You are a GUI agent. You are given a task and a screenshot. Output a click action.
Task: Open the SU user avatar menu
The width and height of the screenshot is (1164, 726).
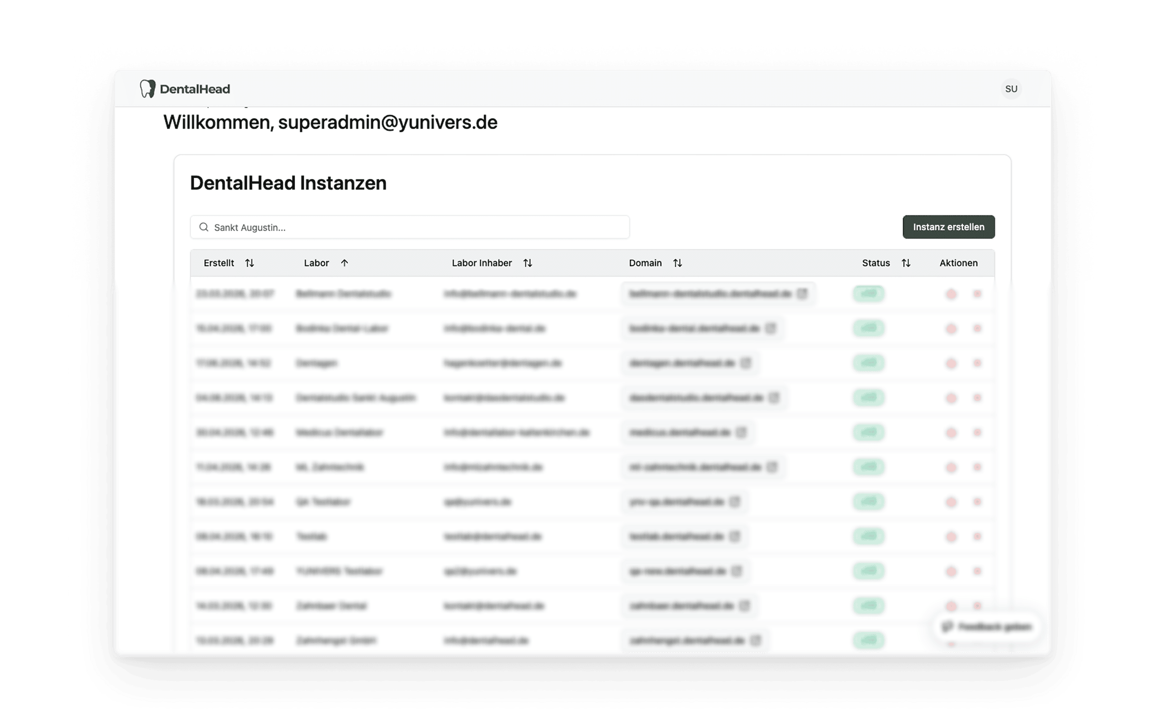pos(1011,89)
